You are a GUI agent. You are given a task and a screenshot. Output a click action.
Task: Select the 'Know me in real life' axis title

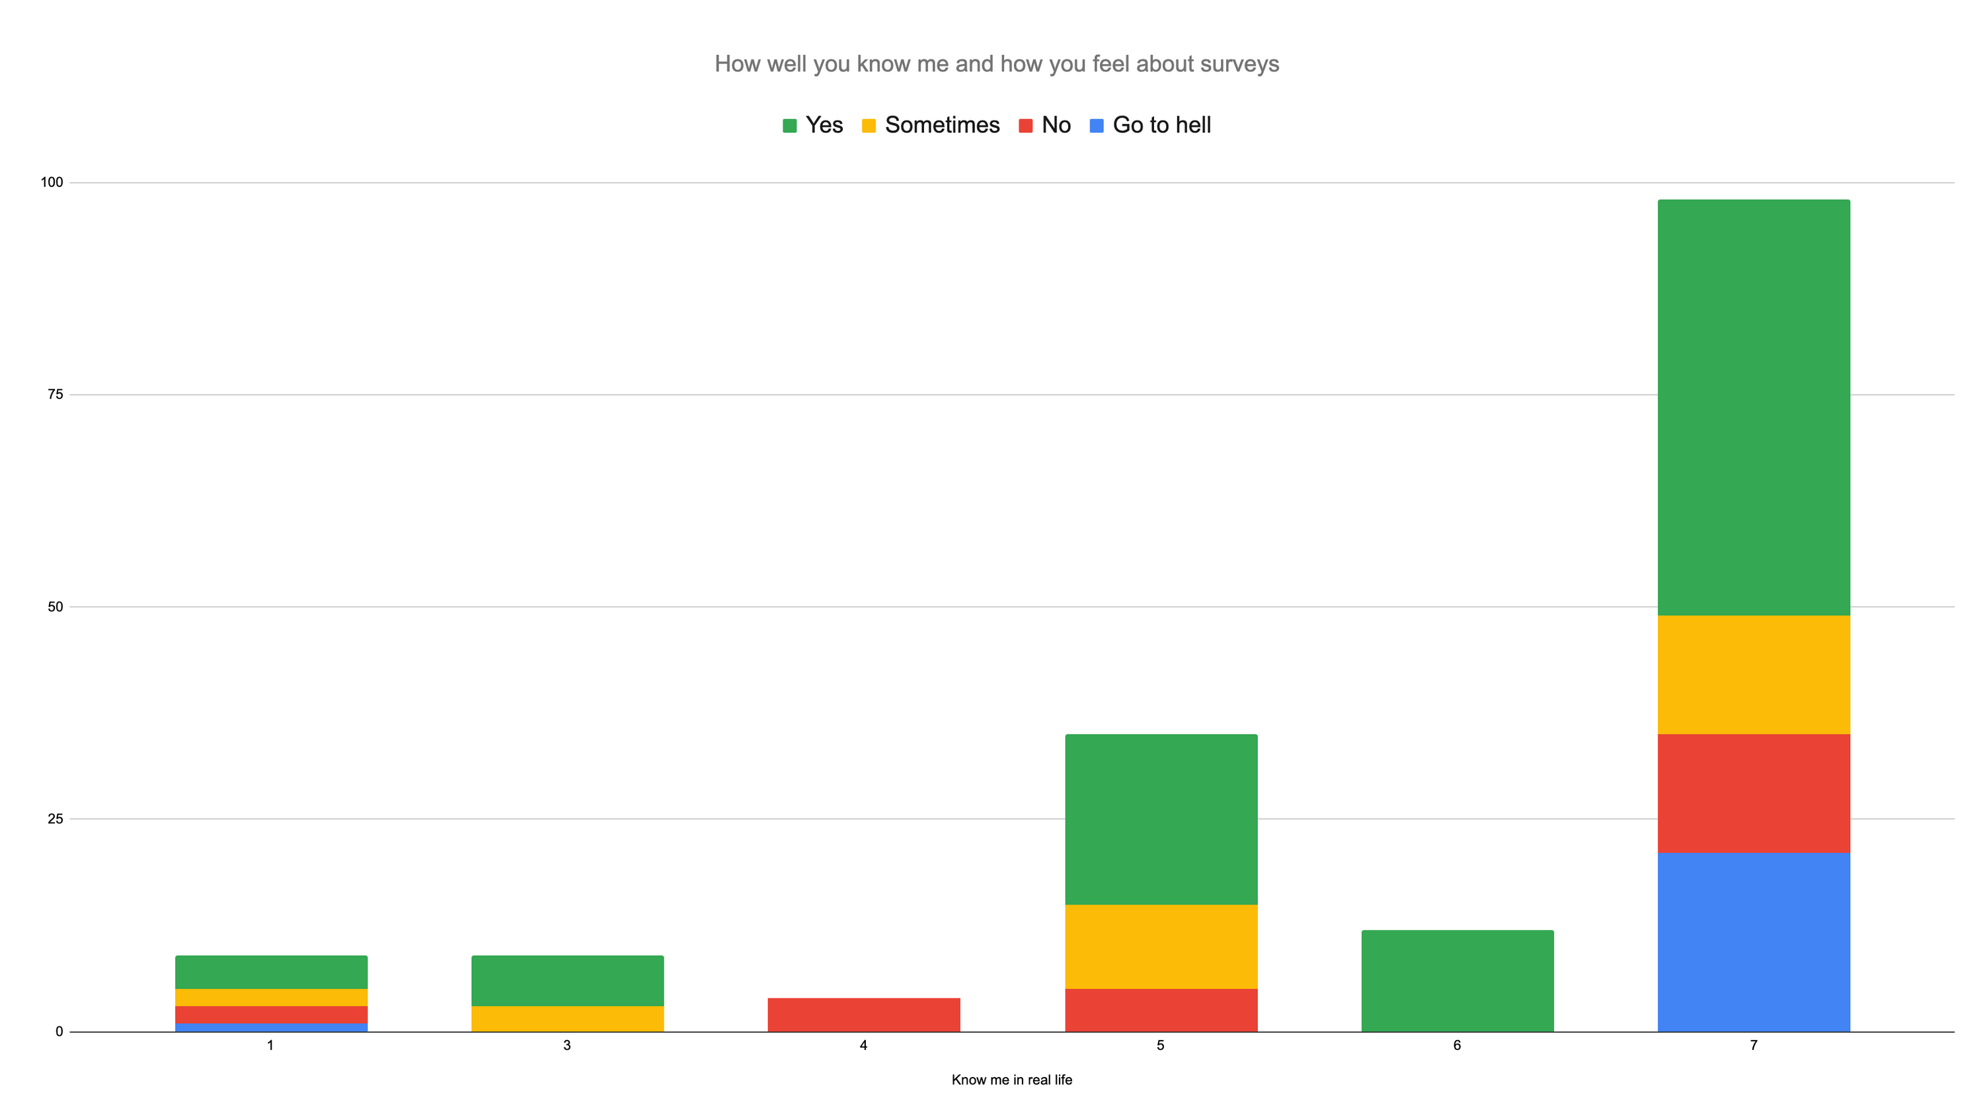pos(1011,1080)
